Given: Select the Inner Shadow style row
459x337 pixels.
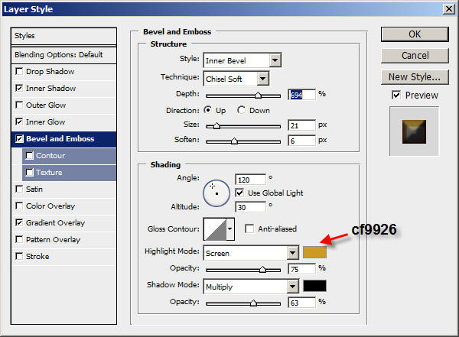Looking at the screenshot, I should click(x=63, y=89).
